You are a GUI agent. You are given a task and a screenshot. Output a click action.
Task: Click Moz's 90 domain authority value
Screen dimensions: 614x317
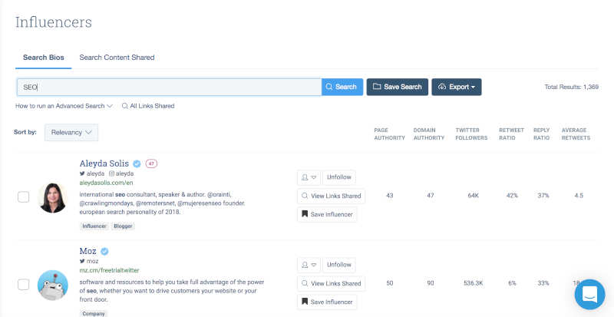coord(431,283)
